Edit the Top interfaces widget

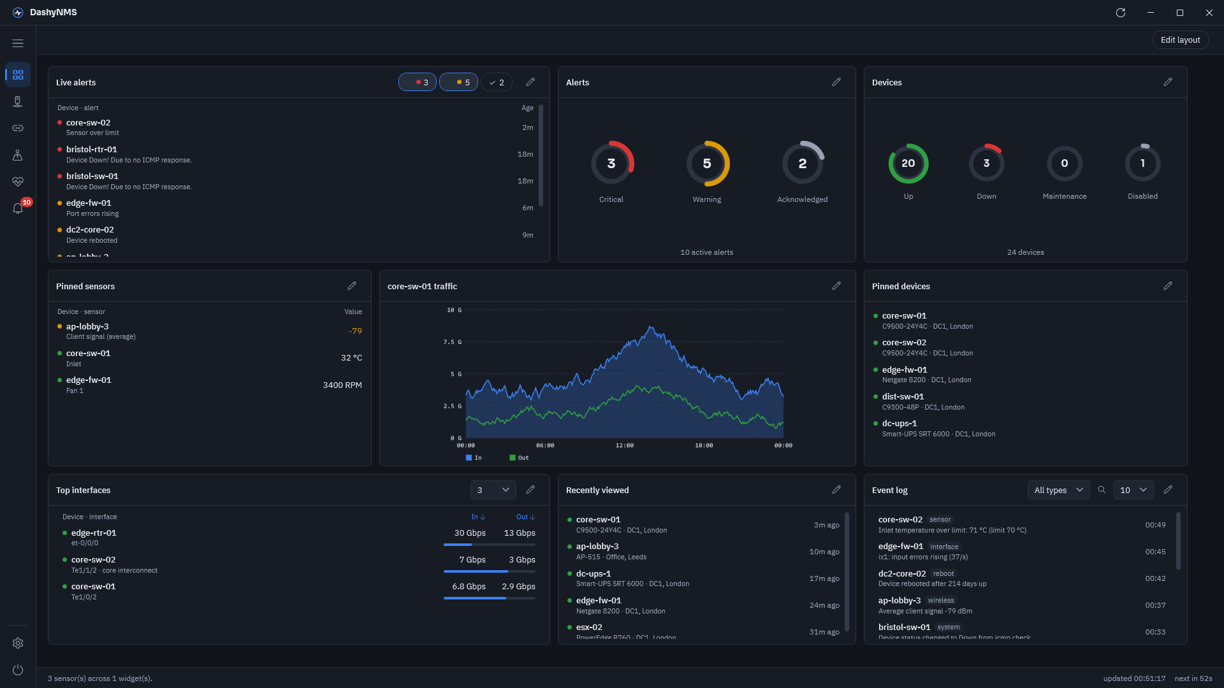[530, 490]
